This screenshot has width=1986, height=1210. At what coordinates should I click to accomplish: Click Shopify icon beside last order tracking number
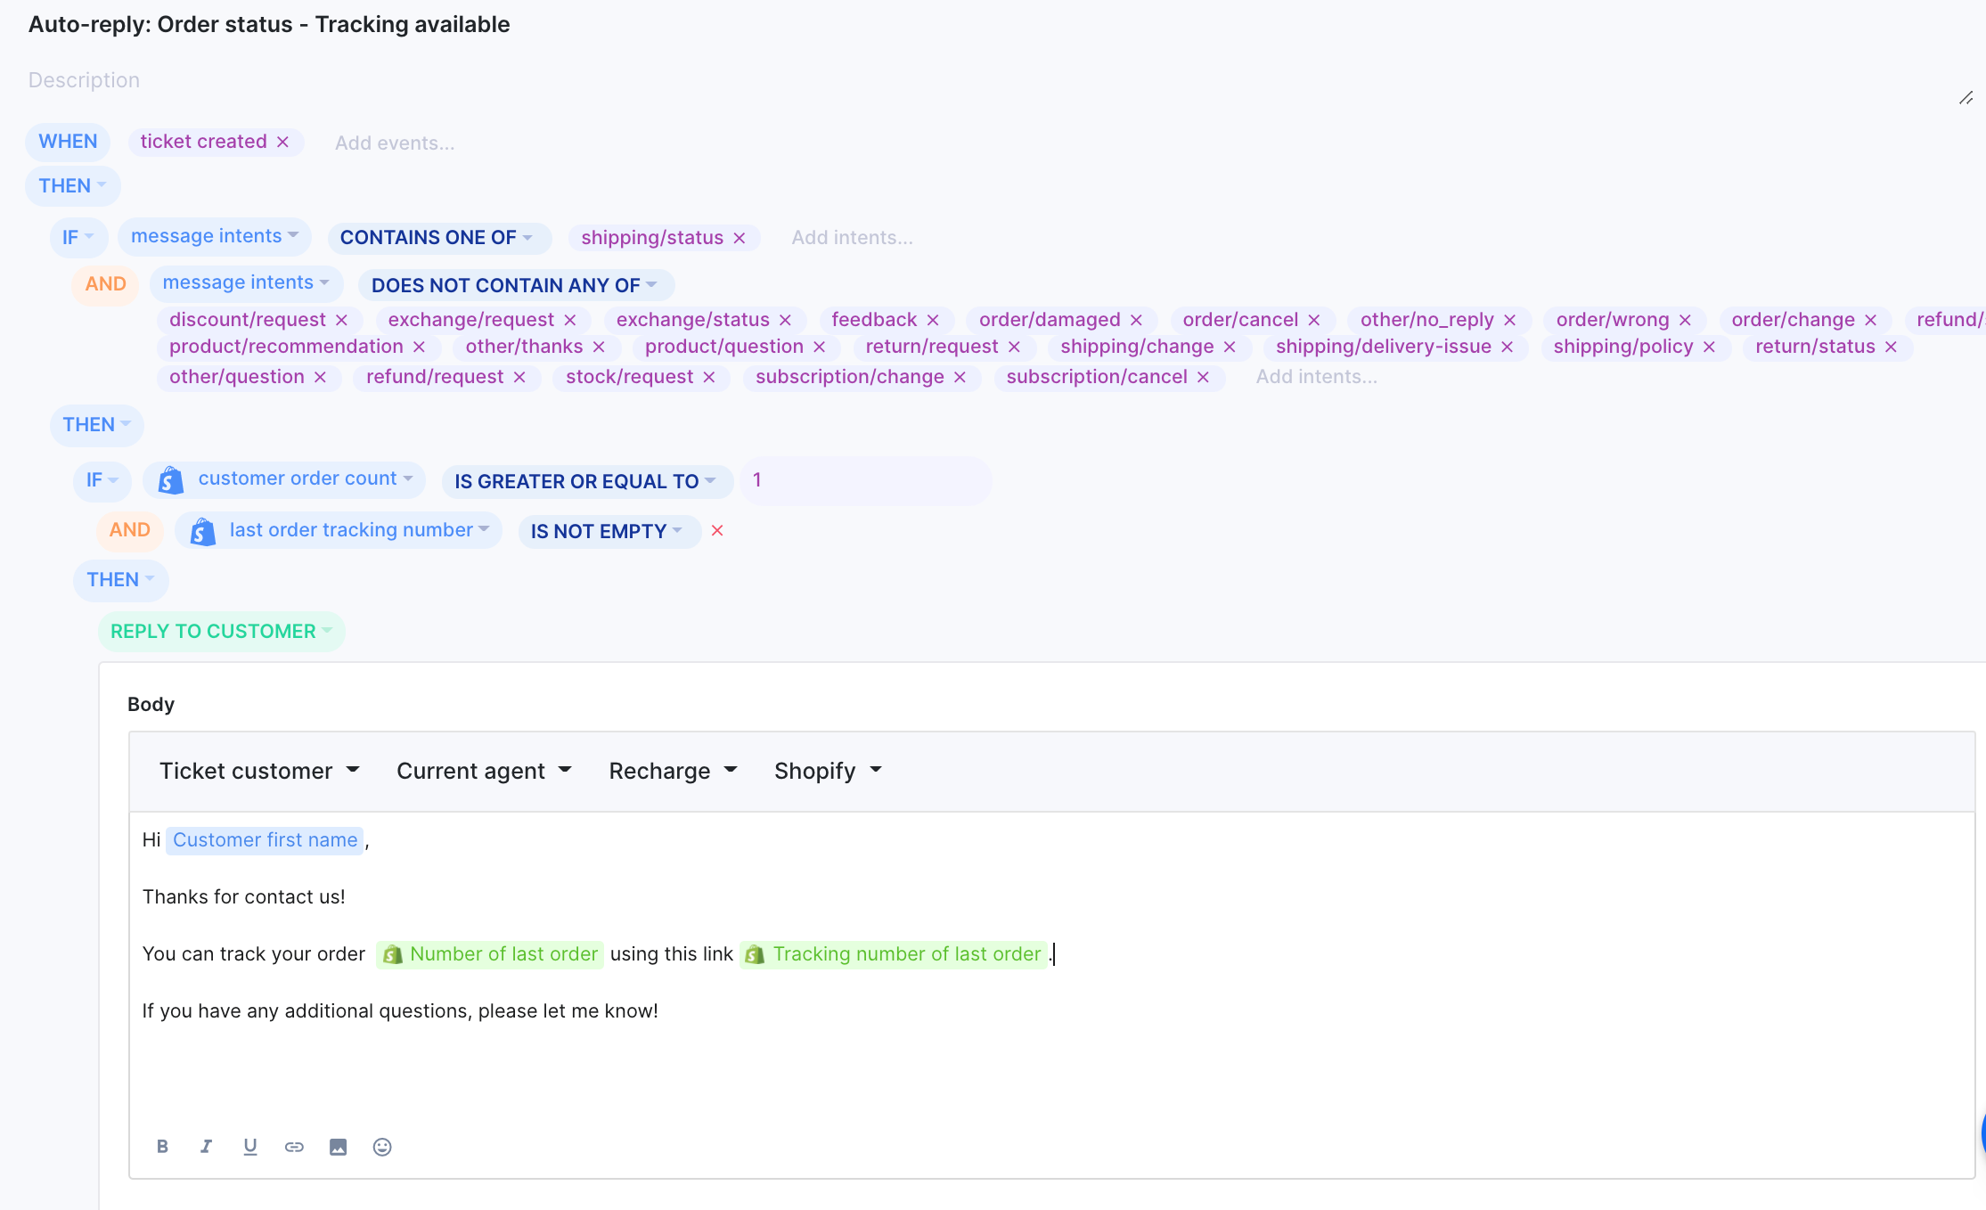click(x=202, y=531)
